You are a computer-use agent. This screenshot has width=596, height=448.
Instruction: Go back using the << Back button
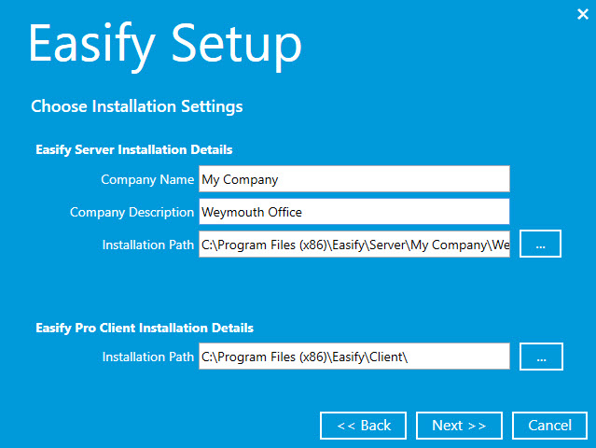click(x=363, y=426)
